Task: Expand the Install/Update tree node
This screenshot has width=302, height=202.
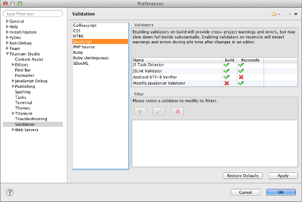Action: (7, 32)
